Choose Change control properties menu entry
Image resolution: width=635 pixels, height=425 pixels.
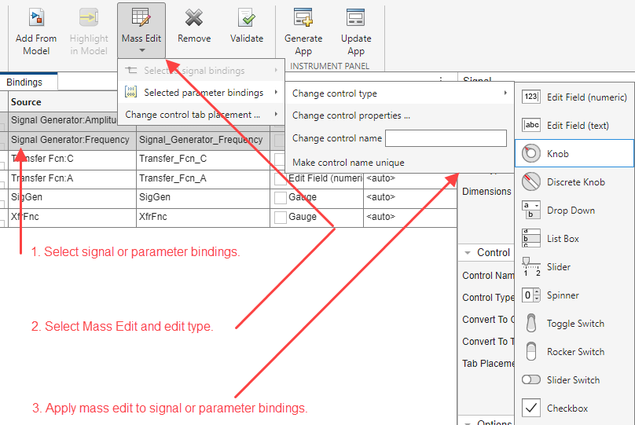(x=400, y=115)
